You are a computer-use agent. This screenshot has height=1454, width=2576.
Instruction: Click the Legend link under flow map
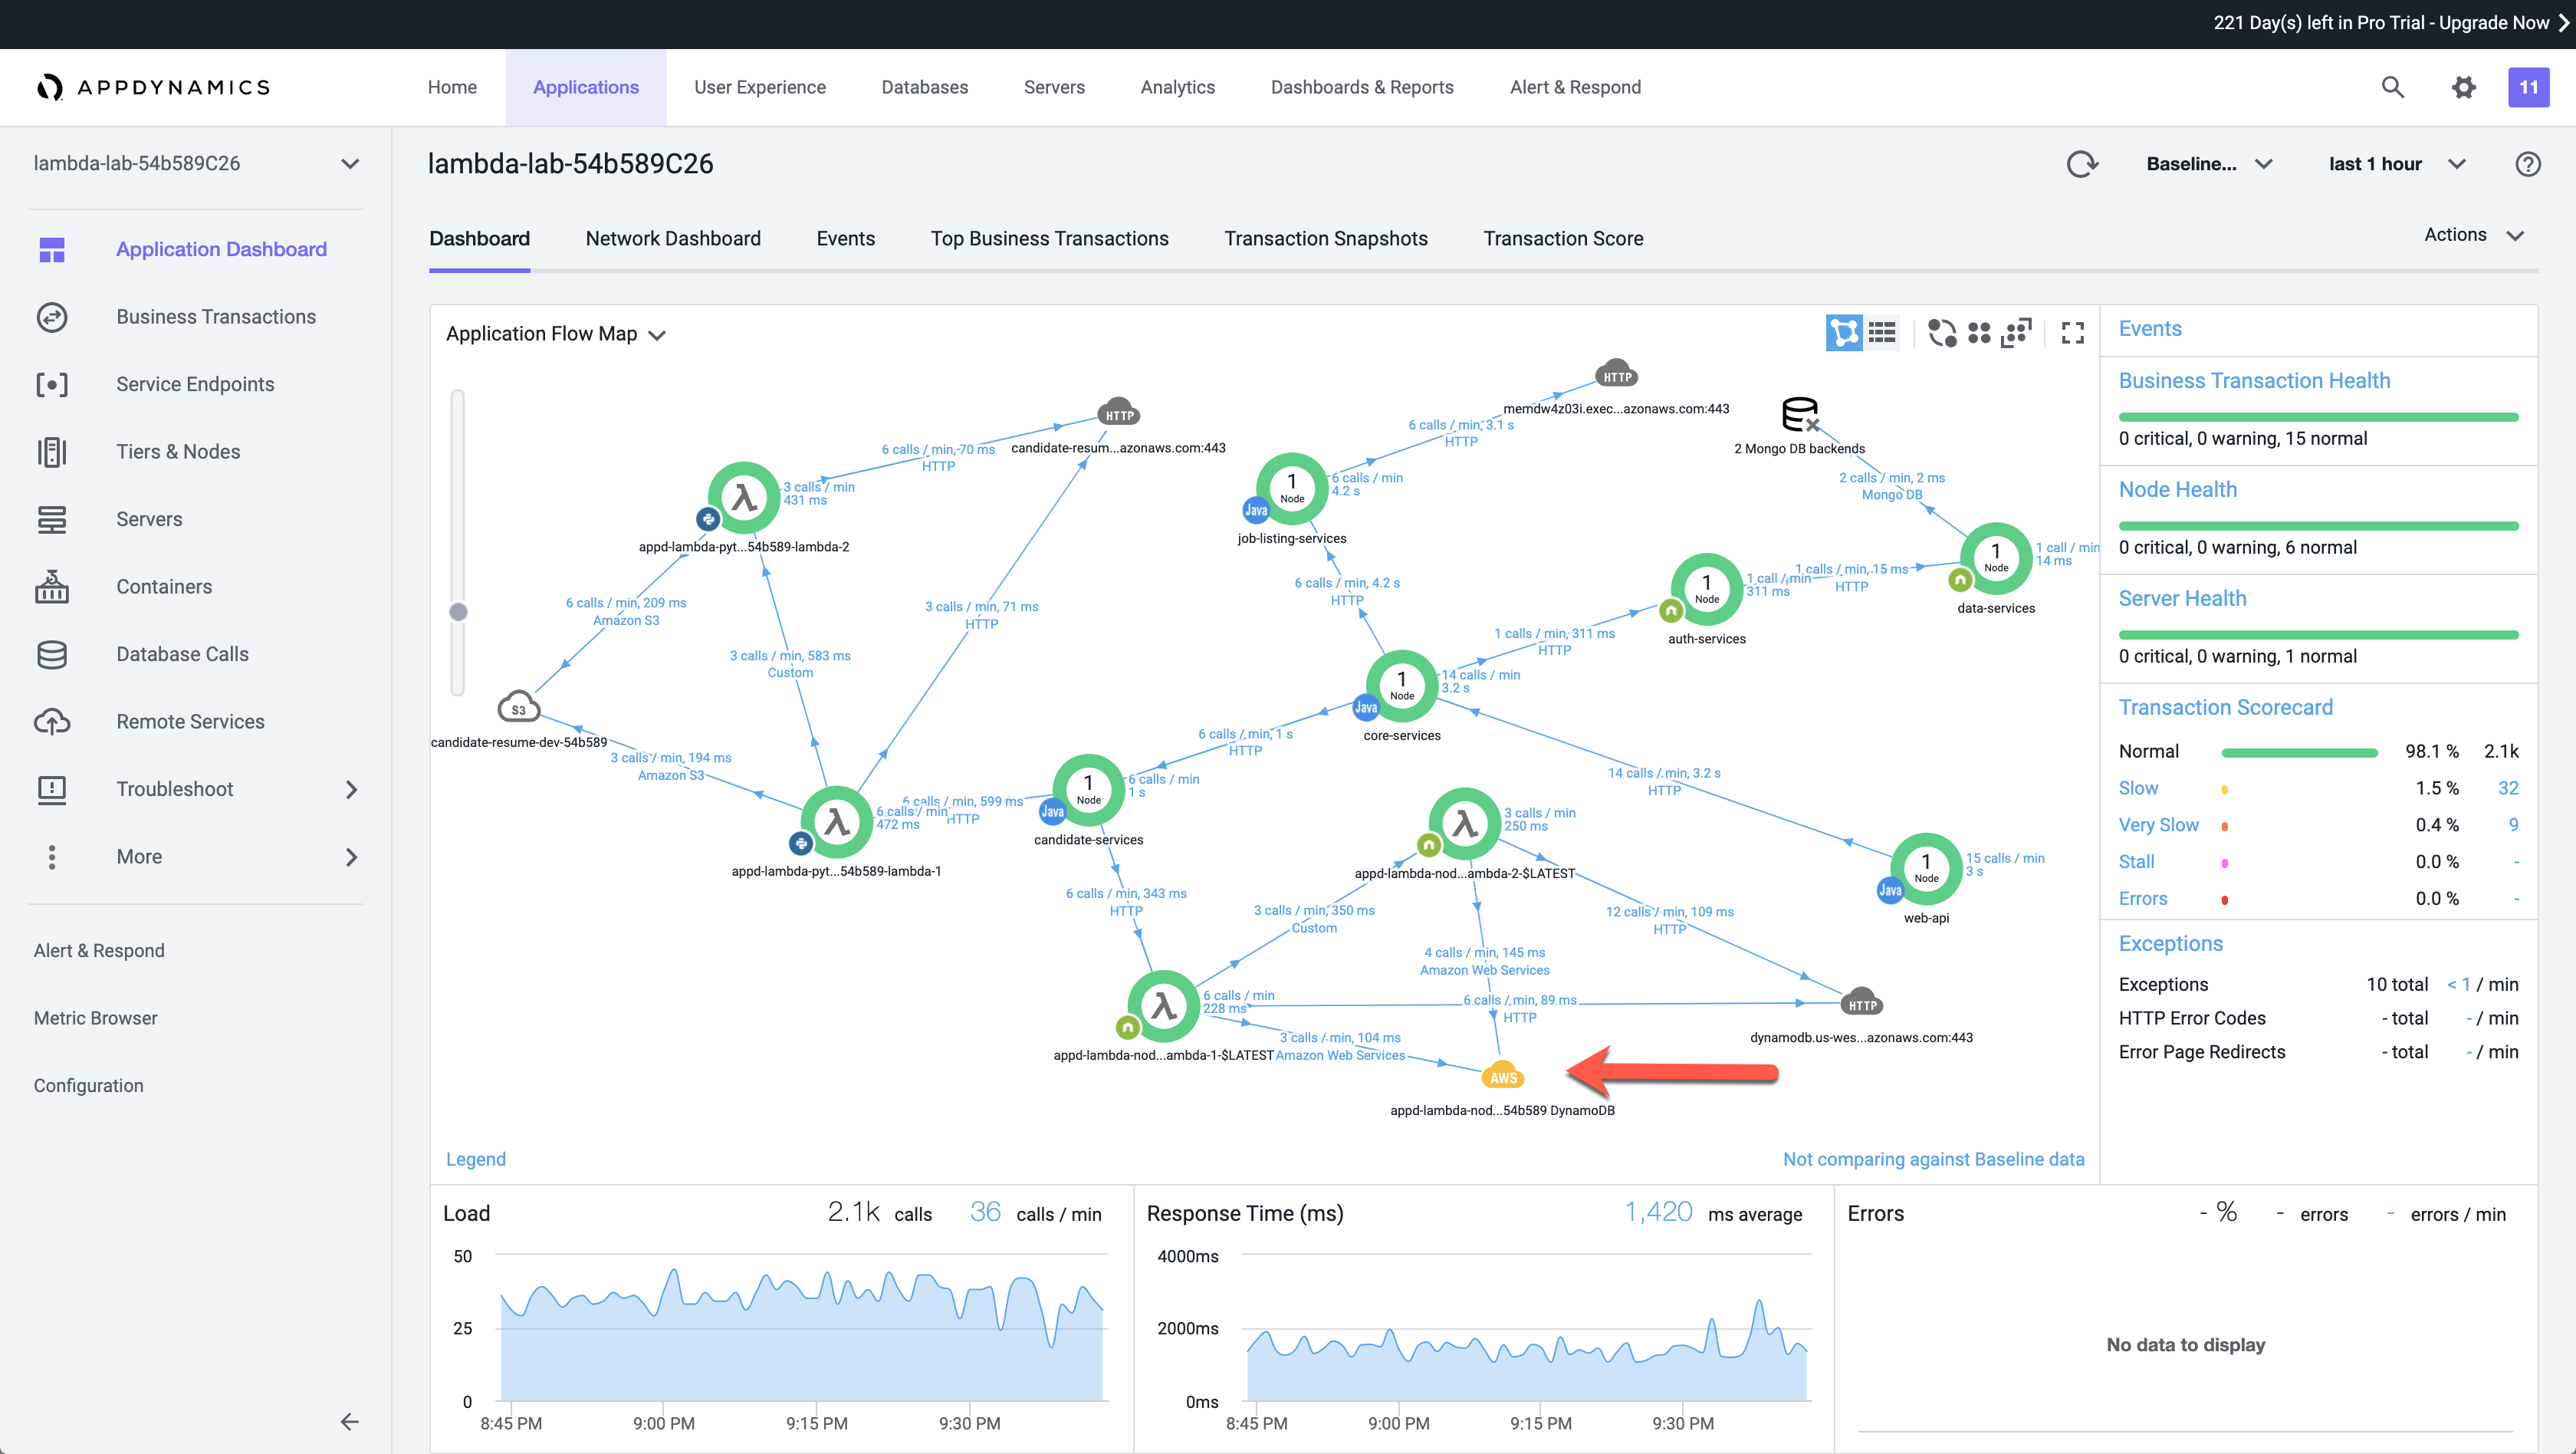(475, 1159)
